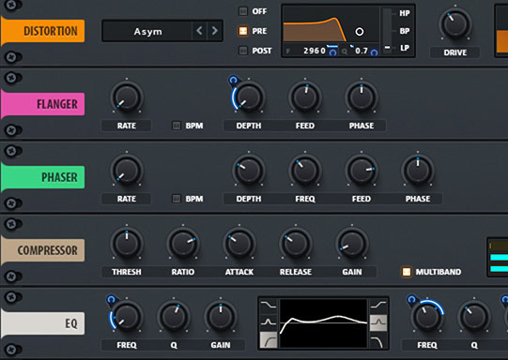The height and width of the screenshot is (360, 508).
Task: Choose the peak shape for right EQ band
Action: click(x=378, y=322)
